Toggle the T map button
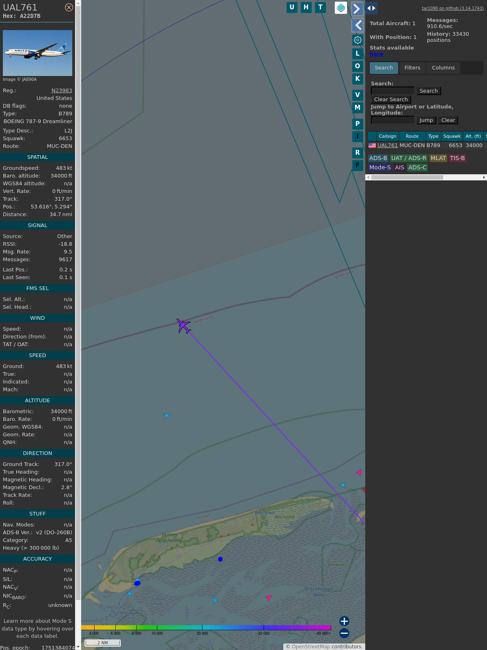The width and height of the screenshot is (487, 650). point(321,7)
